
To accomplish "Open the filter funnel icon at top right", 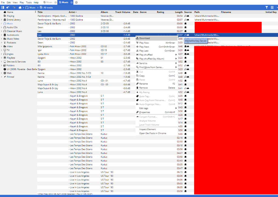I will click(267, 7).
